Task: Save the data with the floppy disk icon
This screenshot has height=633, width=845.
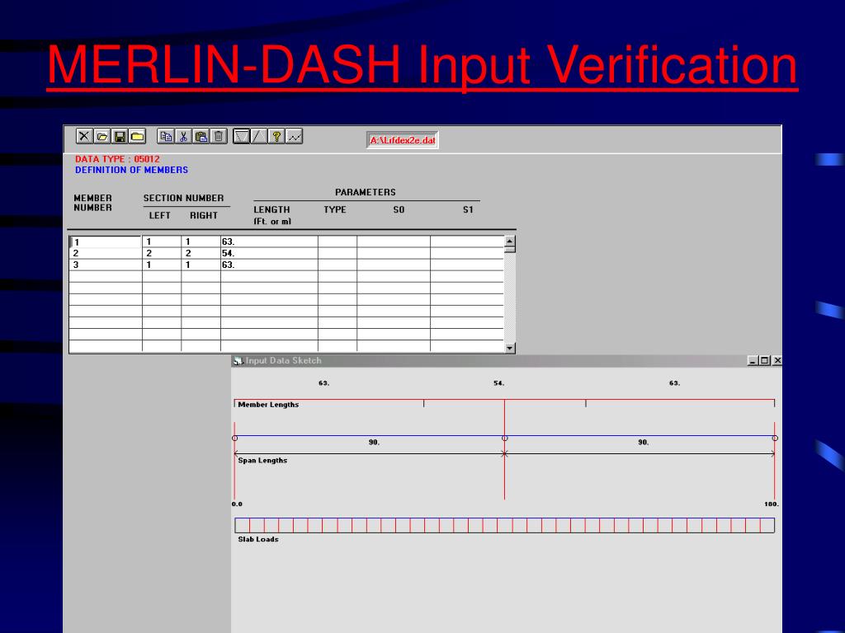Action: click(120, 136)
